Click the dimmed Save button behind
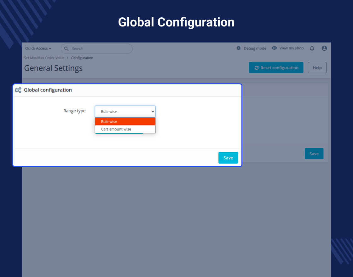The image size is (353, 277). tap(314, 154)
